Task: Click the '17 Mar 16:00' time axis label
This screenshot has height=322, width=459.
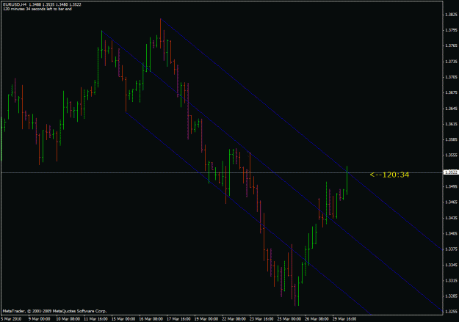Action: 179,319
